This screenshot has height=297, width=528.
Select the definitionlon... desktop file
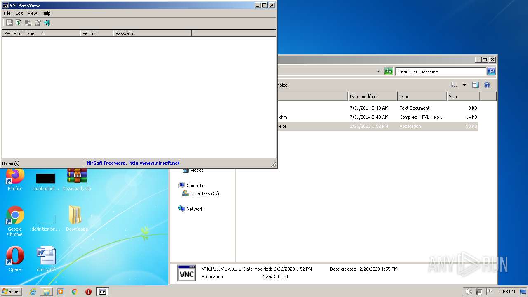(x=46, y=222)
